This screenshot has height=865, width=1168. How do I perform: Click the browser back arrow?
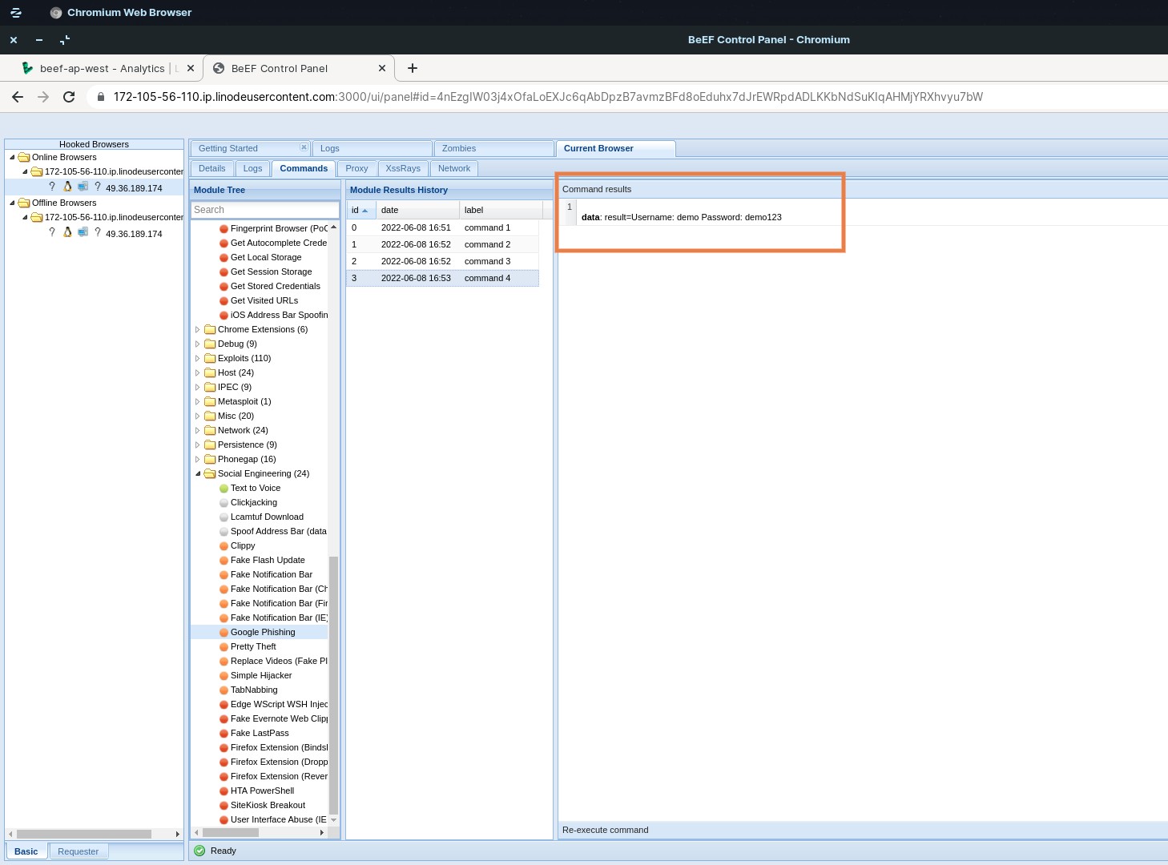pos(18,97)
